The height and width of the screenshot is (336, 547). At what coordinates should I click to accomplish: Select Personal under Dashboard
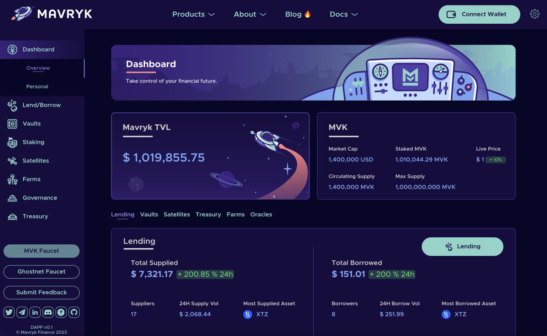tap(37, 86)
